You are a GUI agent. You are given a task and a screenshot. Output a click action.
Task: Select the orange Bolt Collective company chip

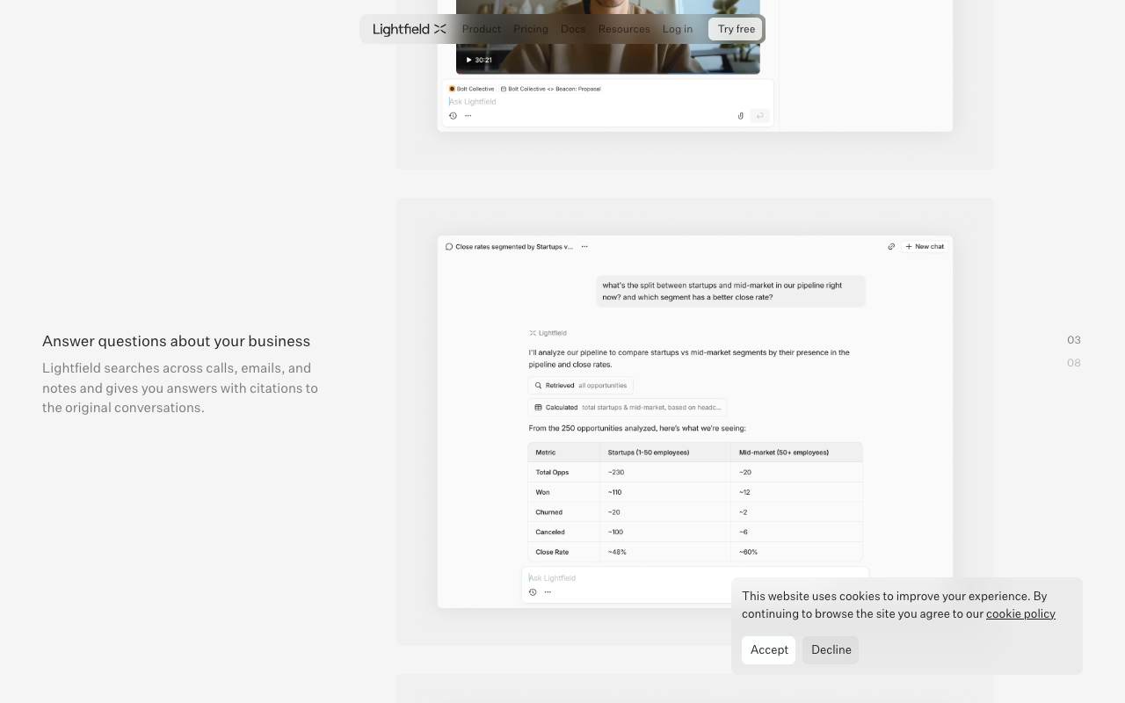point(472,89)
